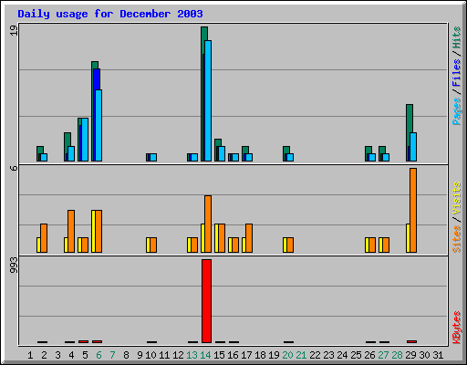This screenshot has height=365, width=467.
Task: Click the green weekend day label '20'
Action: (287, 355)
